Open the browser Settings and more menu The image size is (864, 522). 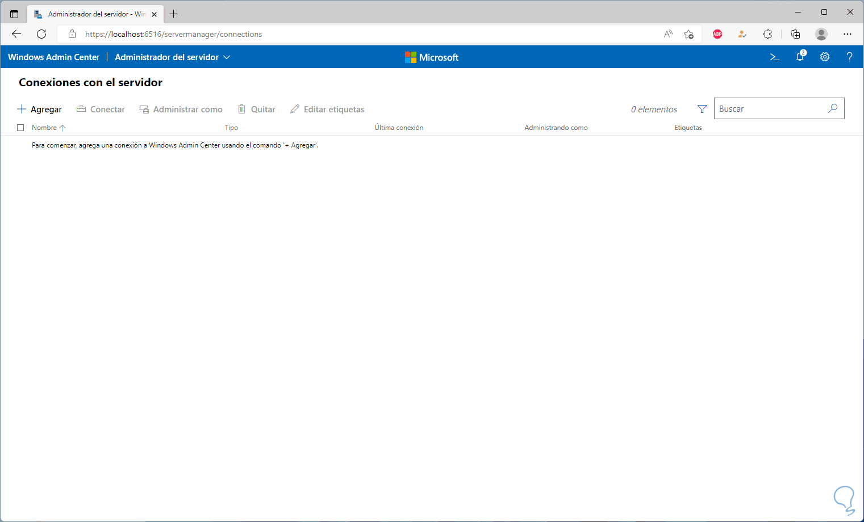point(848,34)
